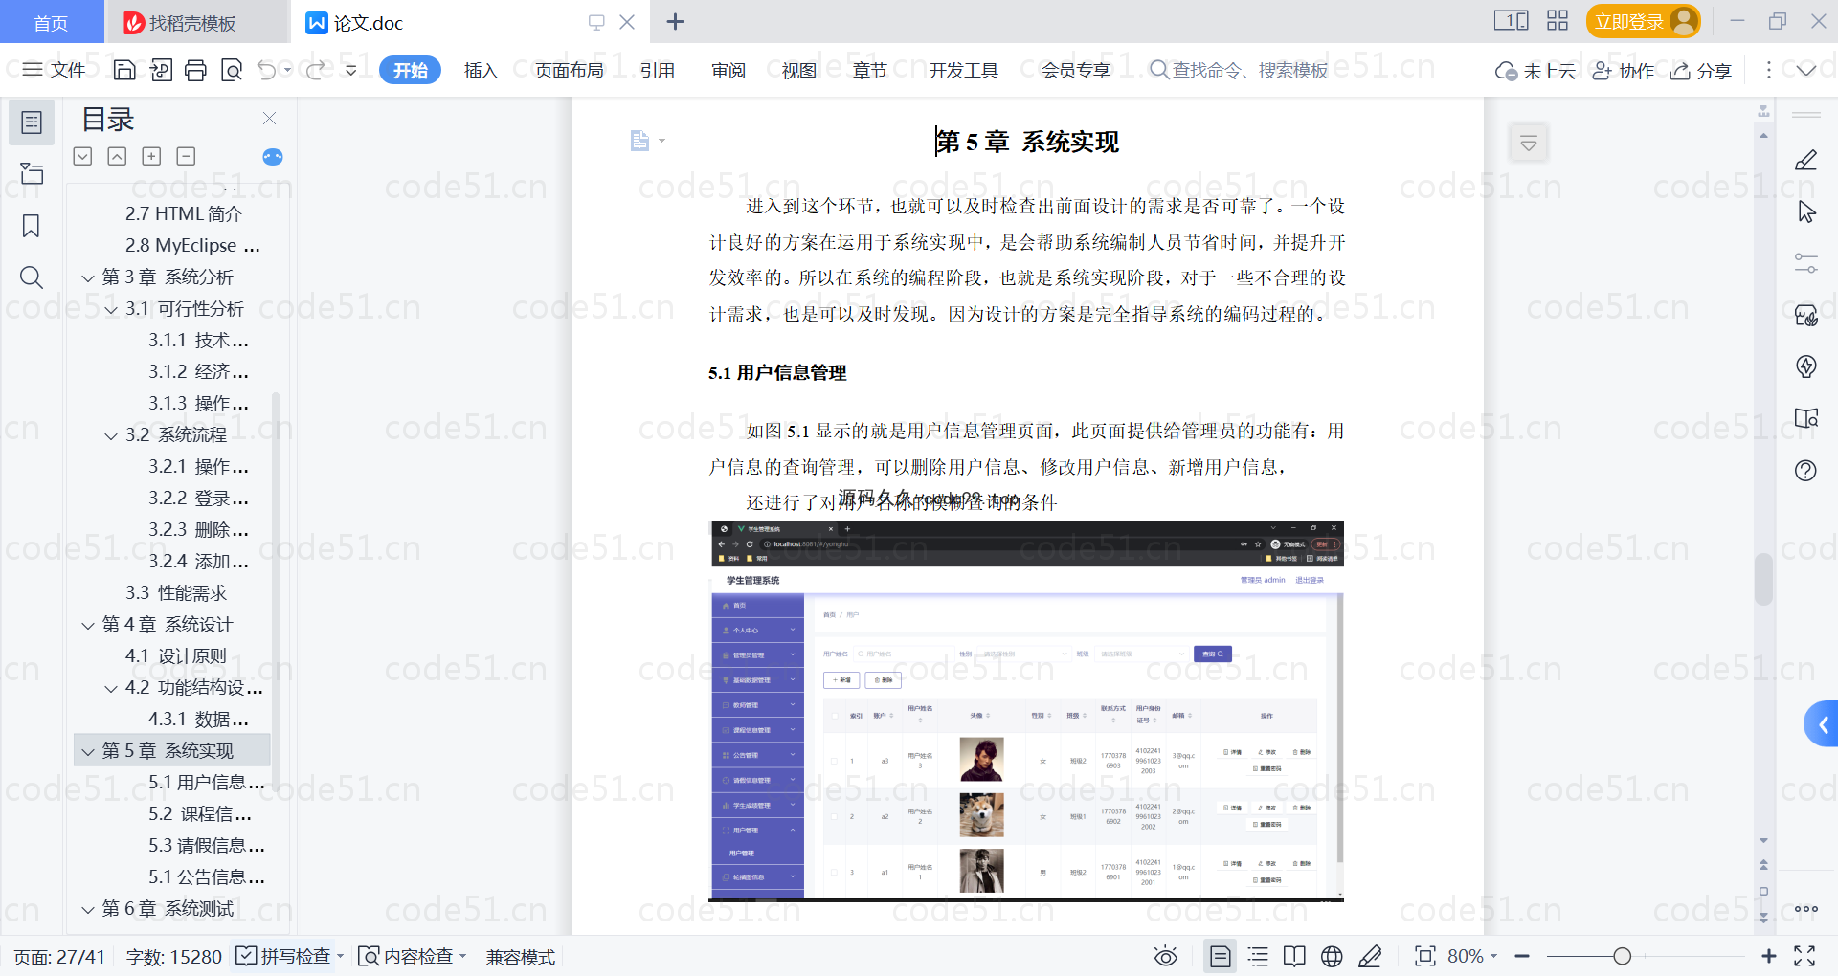This screenshot has height=976, width=1838.
Task: Click the Print Preview icon
Action: [x=231, y=70]
